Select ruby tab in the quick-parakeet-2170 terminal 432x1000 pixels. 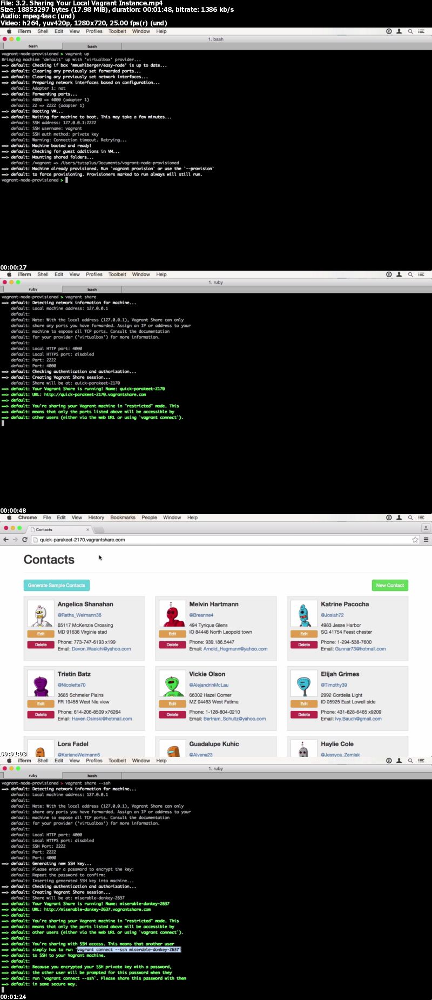(x=33, y=289)
